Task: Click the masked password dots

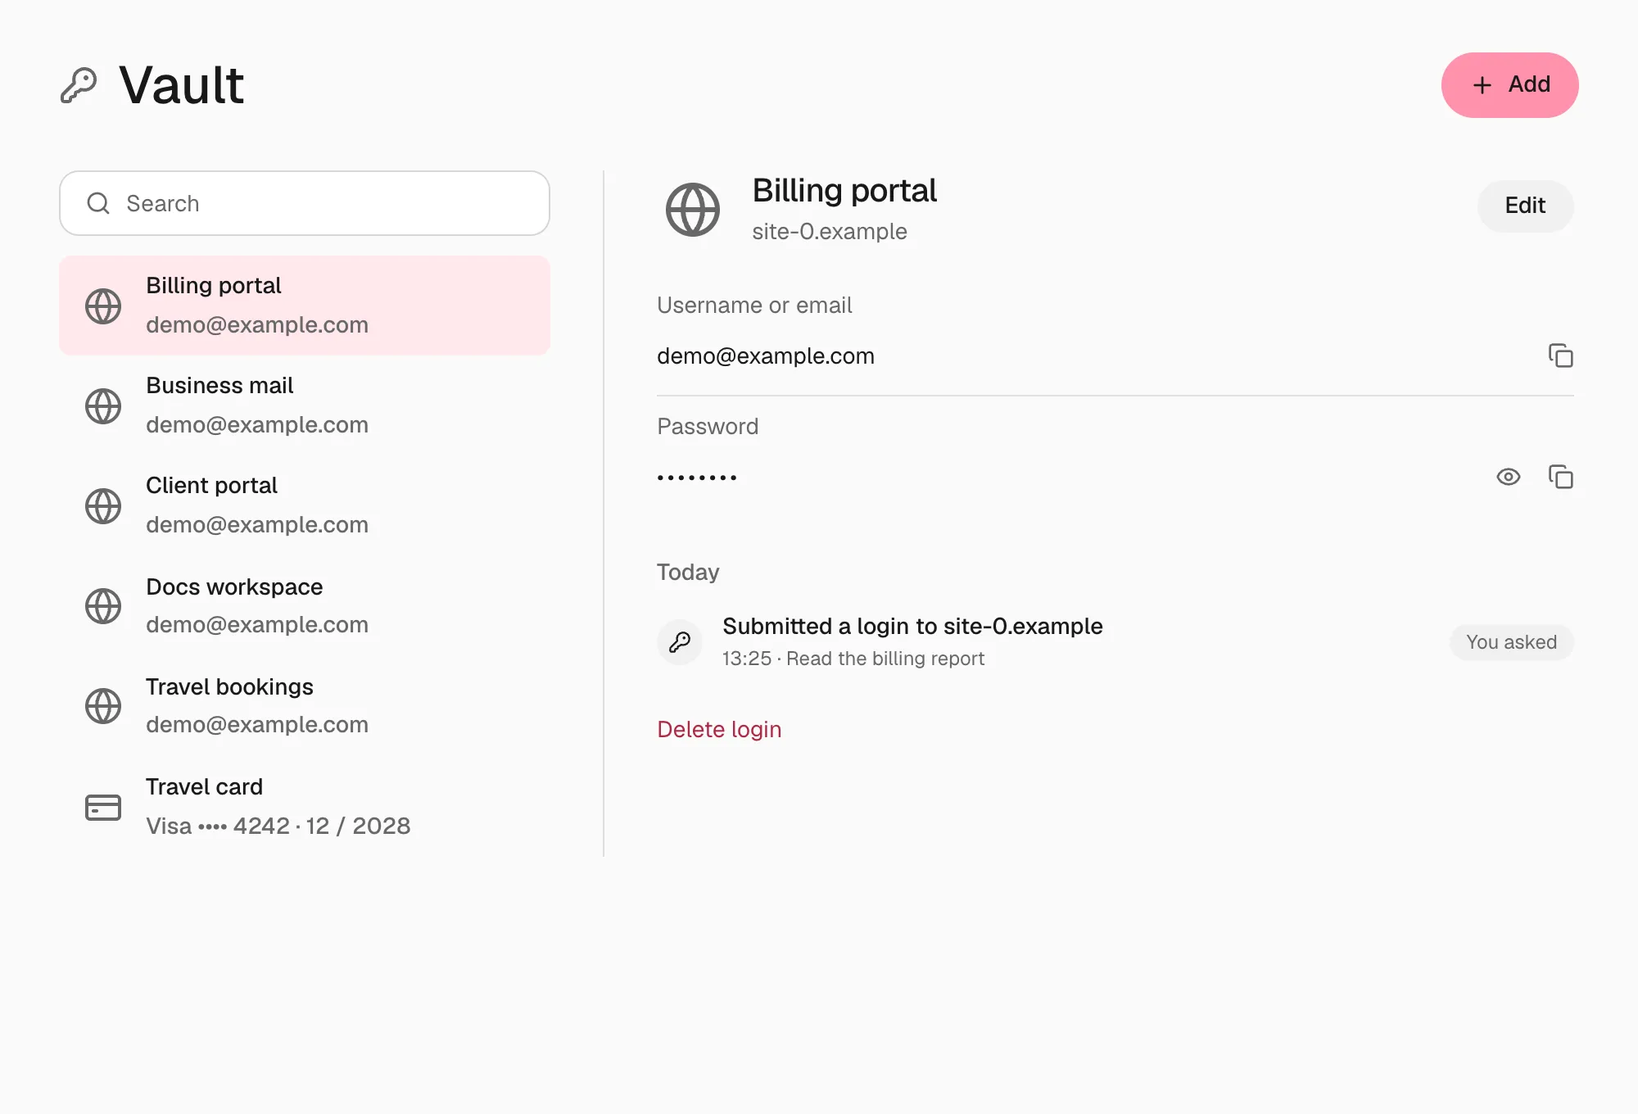Action: pos(697,478)
